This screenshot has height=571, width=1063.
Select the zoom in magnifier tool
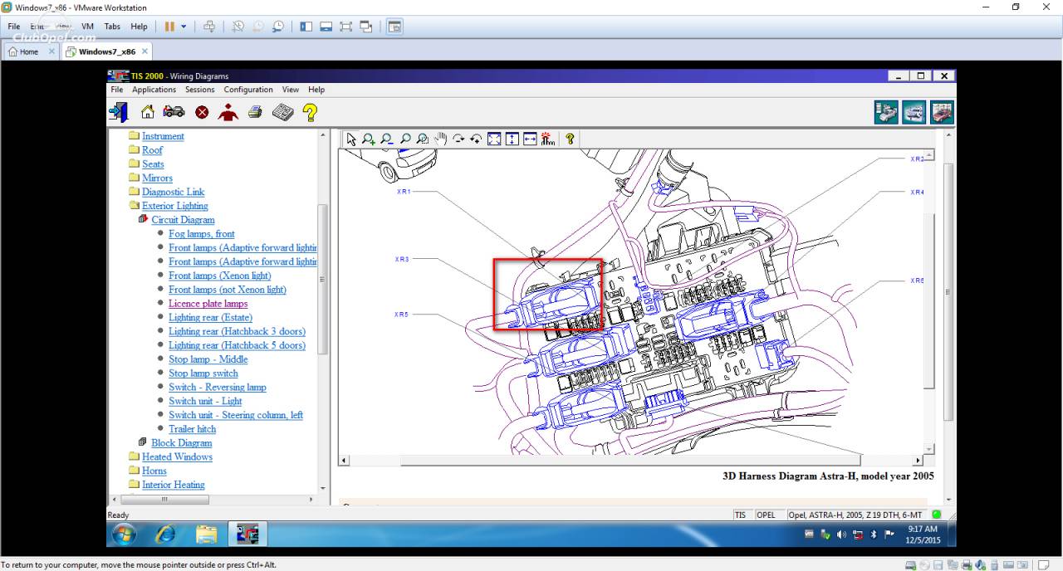369,139
